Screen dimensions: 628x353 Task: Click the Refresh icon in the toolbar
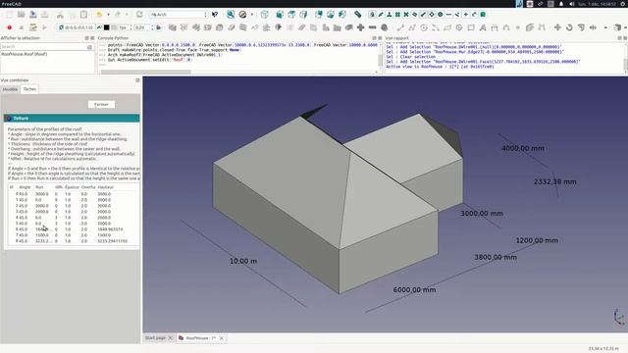pos(139,15)
